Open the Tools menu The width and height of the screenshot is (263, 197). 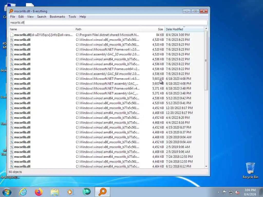click(x=72, y=17)
